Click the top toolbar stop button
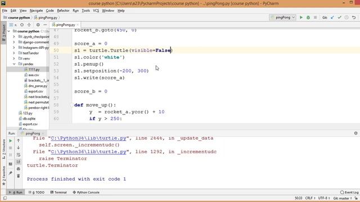Screen dimensions: 360x202 (x=315, y=17)
